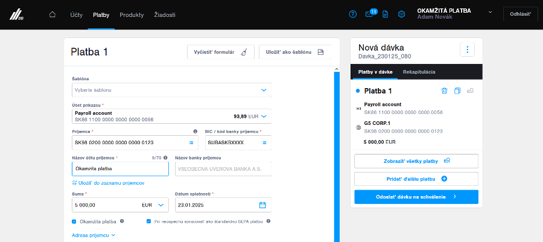Expand user profile chevron near Adam Novák
Viewport: 543px width, 242px height.
(x=491, y=12)
